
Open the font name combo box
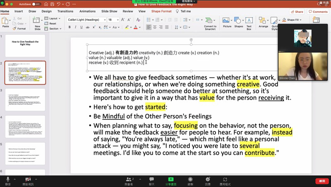click(86, 19)
